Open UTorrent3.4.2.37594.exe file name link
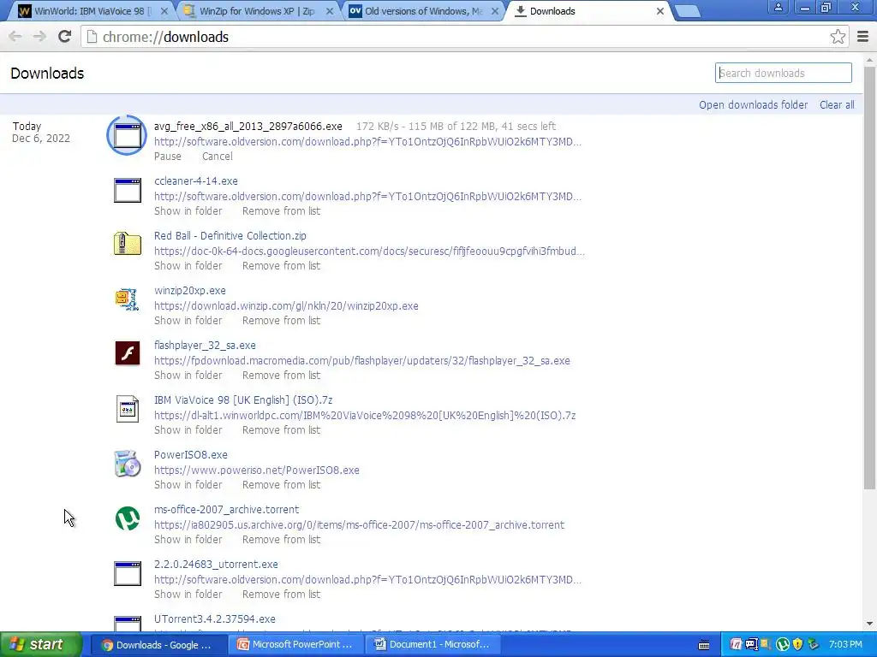 (215, 619)
